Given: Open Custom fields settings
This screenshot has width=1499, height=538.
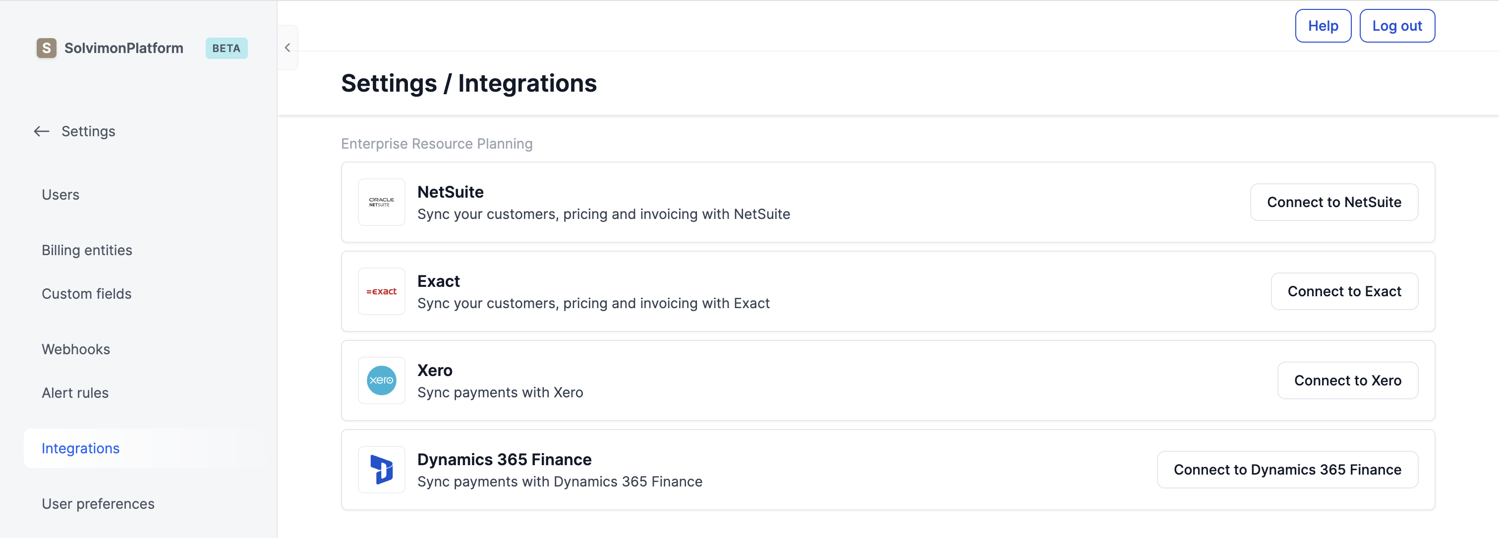Looking at the screenshot, I should 86,294.
